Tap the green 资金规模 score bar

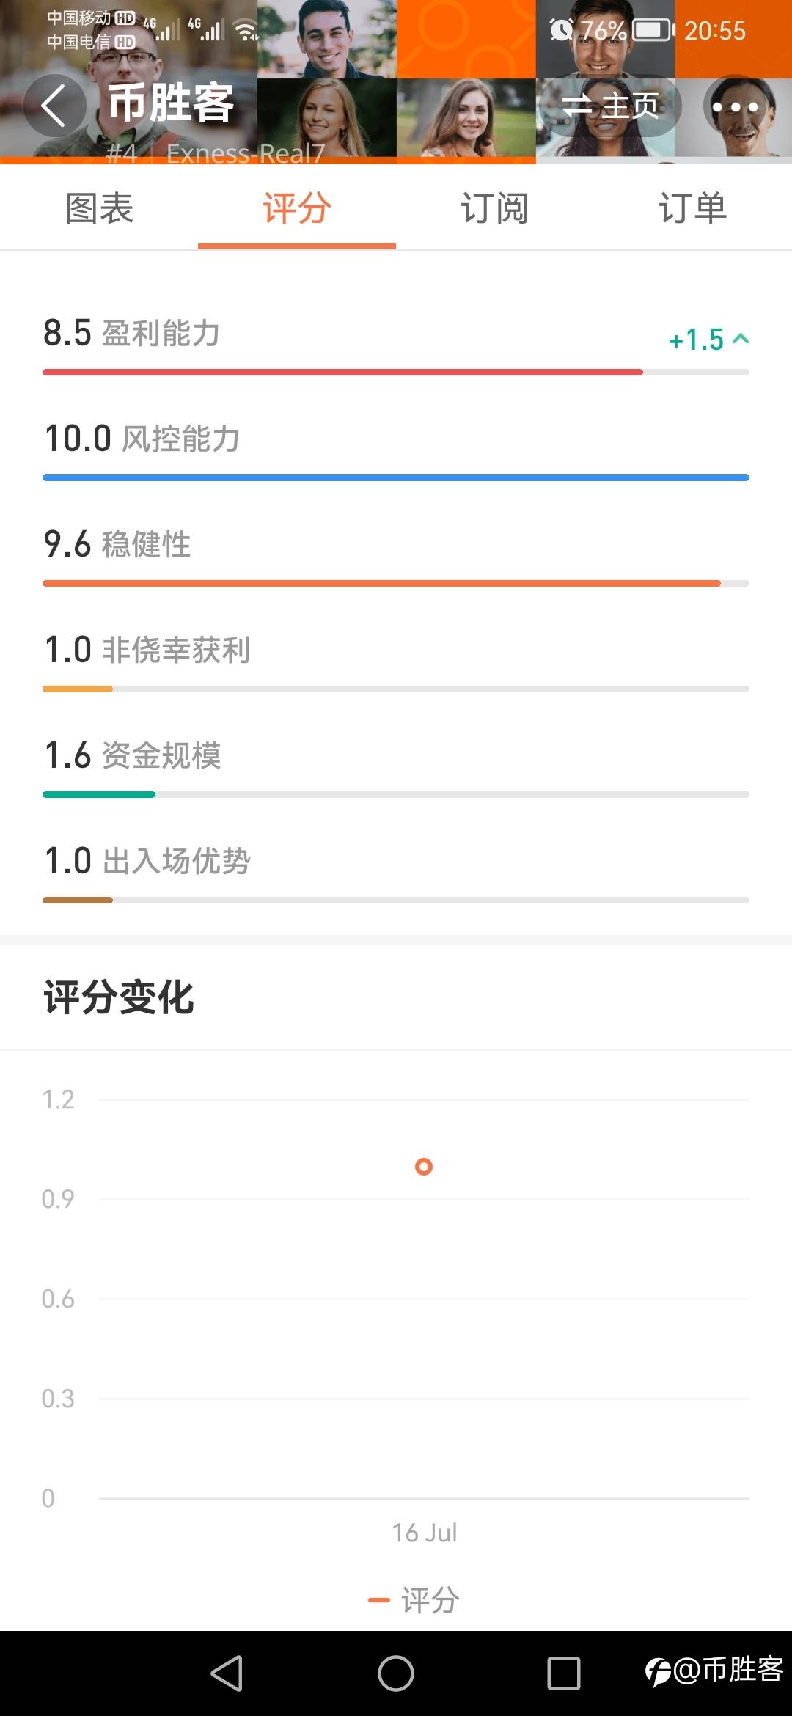point(99,795)
